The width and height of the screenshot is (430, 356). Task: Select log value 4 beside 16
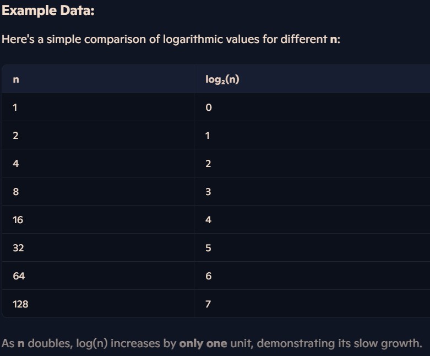[208, 220]
